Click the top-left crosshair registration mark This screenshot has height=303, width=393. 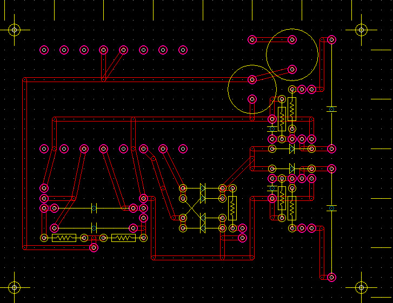pyautogui.click(x=15, y=29)
